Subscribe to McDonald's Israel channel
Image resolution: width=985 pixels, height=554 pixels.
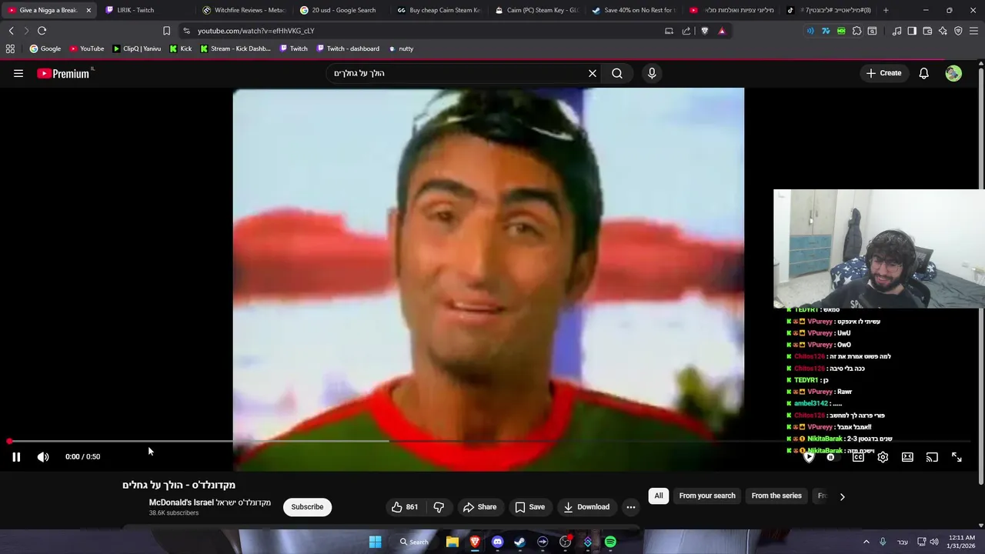307,507
